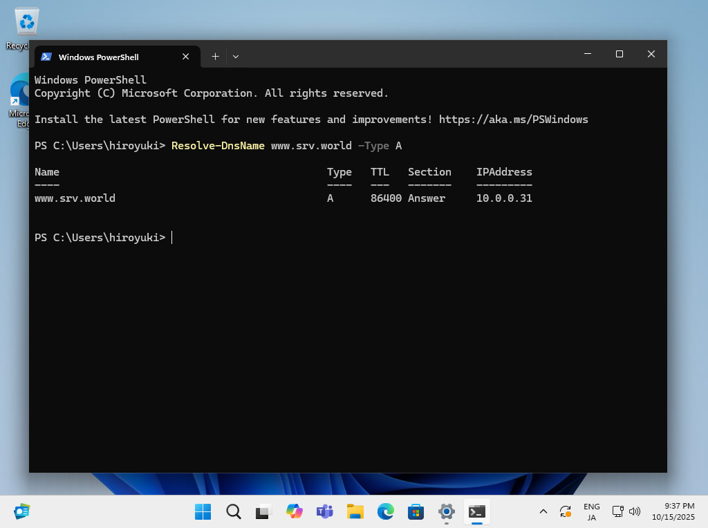This screenshot has width=708, height=528.
Task: Open Microsoft Teams from the taskbar
Action: coord(324,511)
